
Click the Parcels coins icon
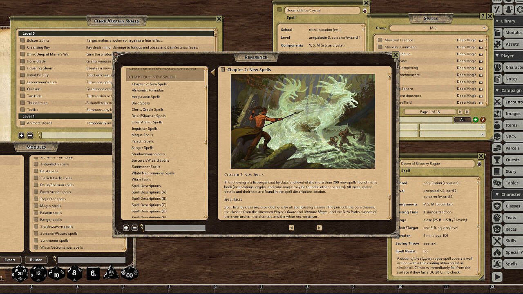497,148
